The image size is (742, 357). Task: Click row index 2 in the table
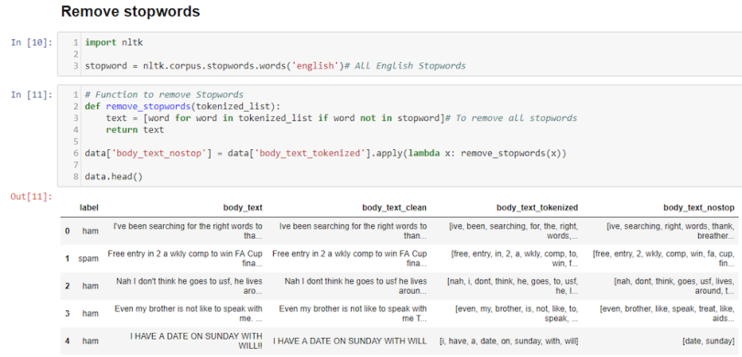[x=67, y=286]
